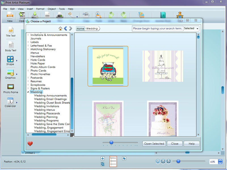
Task: Open the Graphics tool
Action: tap(10, 74)
